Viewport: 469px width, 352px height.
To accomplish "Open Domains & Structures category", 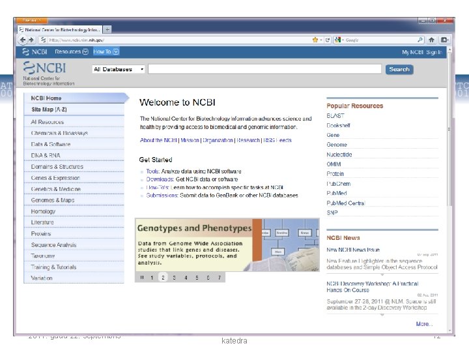I will (74, 166).
